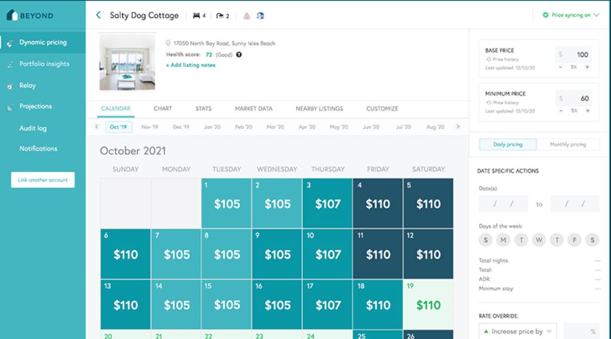Click the location pin next to address
The image size is (611, 339).
pos(168,43)
